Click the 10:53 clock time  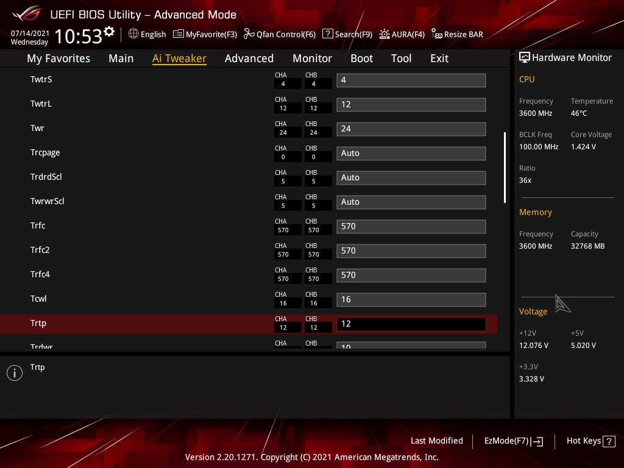click(79, 36)
